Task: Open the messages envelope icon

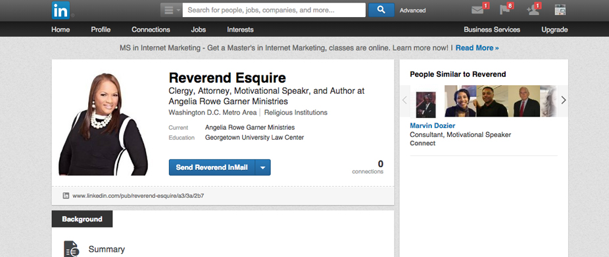Action: tap(478, 10)
